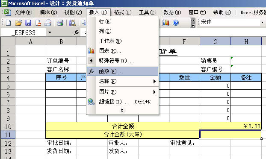This screenshot has width=266, height=159.
Task: Select column B header
Action: tap(62, 41)
